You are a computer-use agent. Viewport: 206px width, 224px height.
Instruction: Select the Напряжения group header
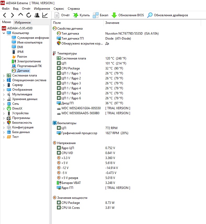click(x=64, y=143)
